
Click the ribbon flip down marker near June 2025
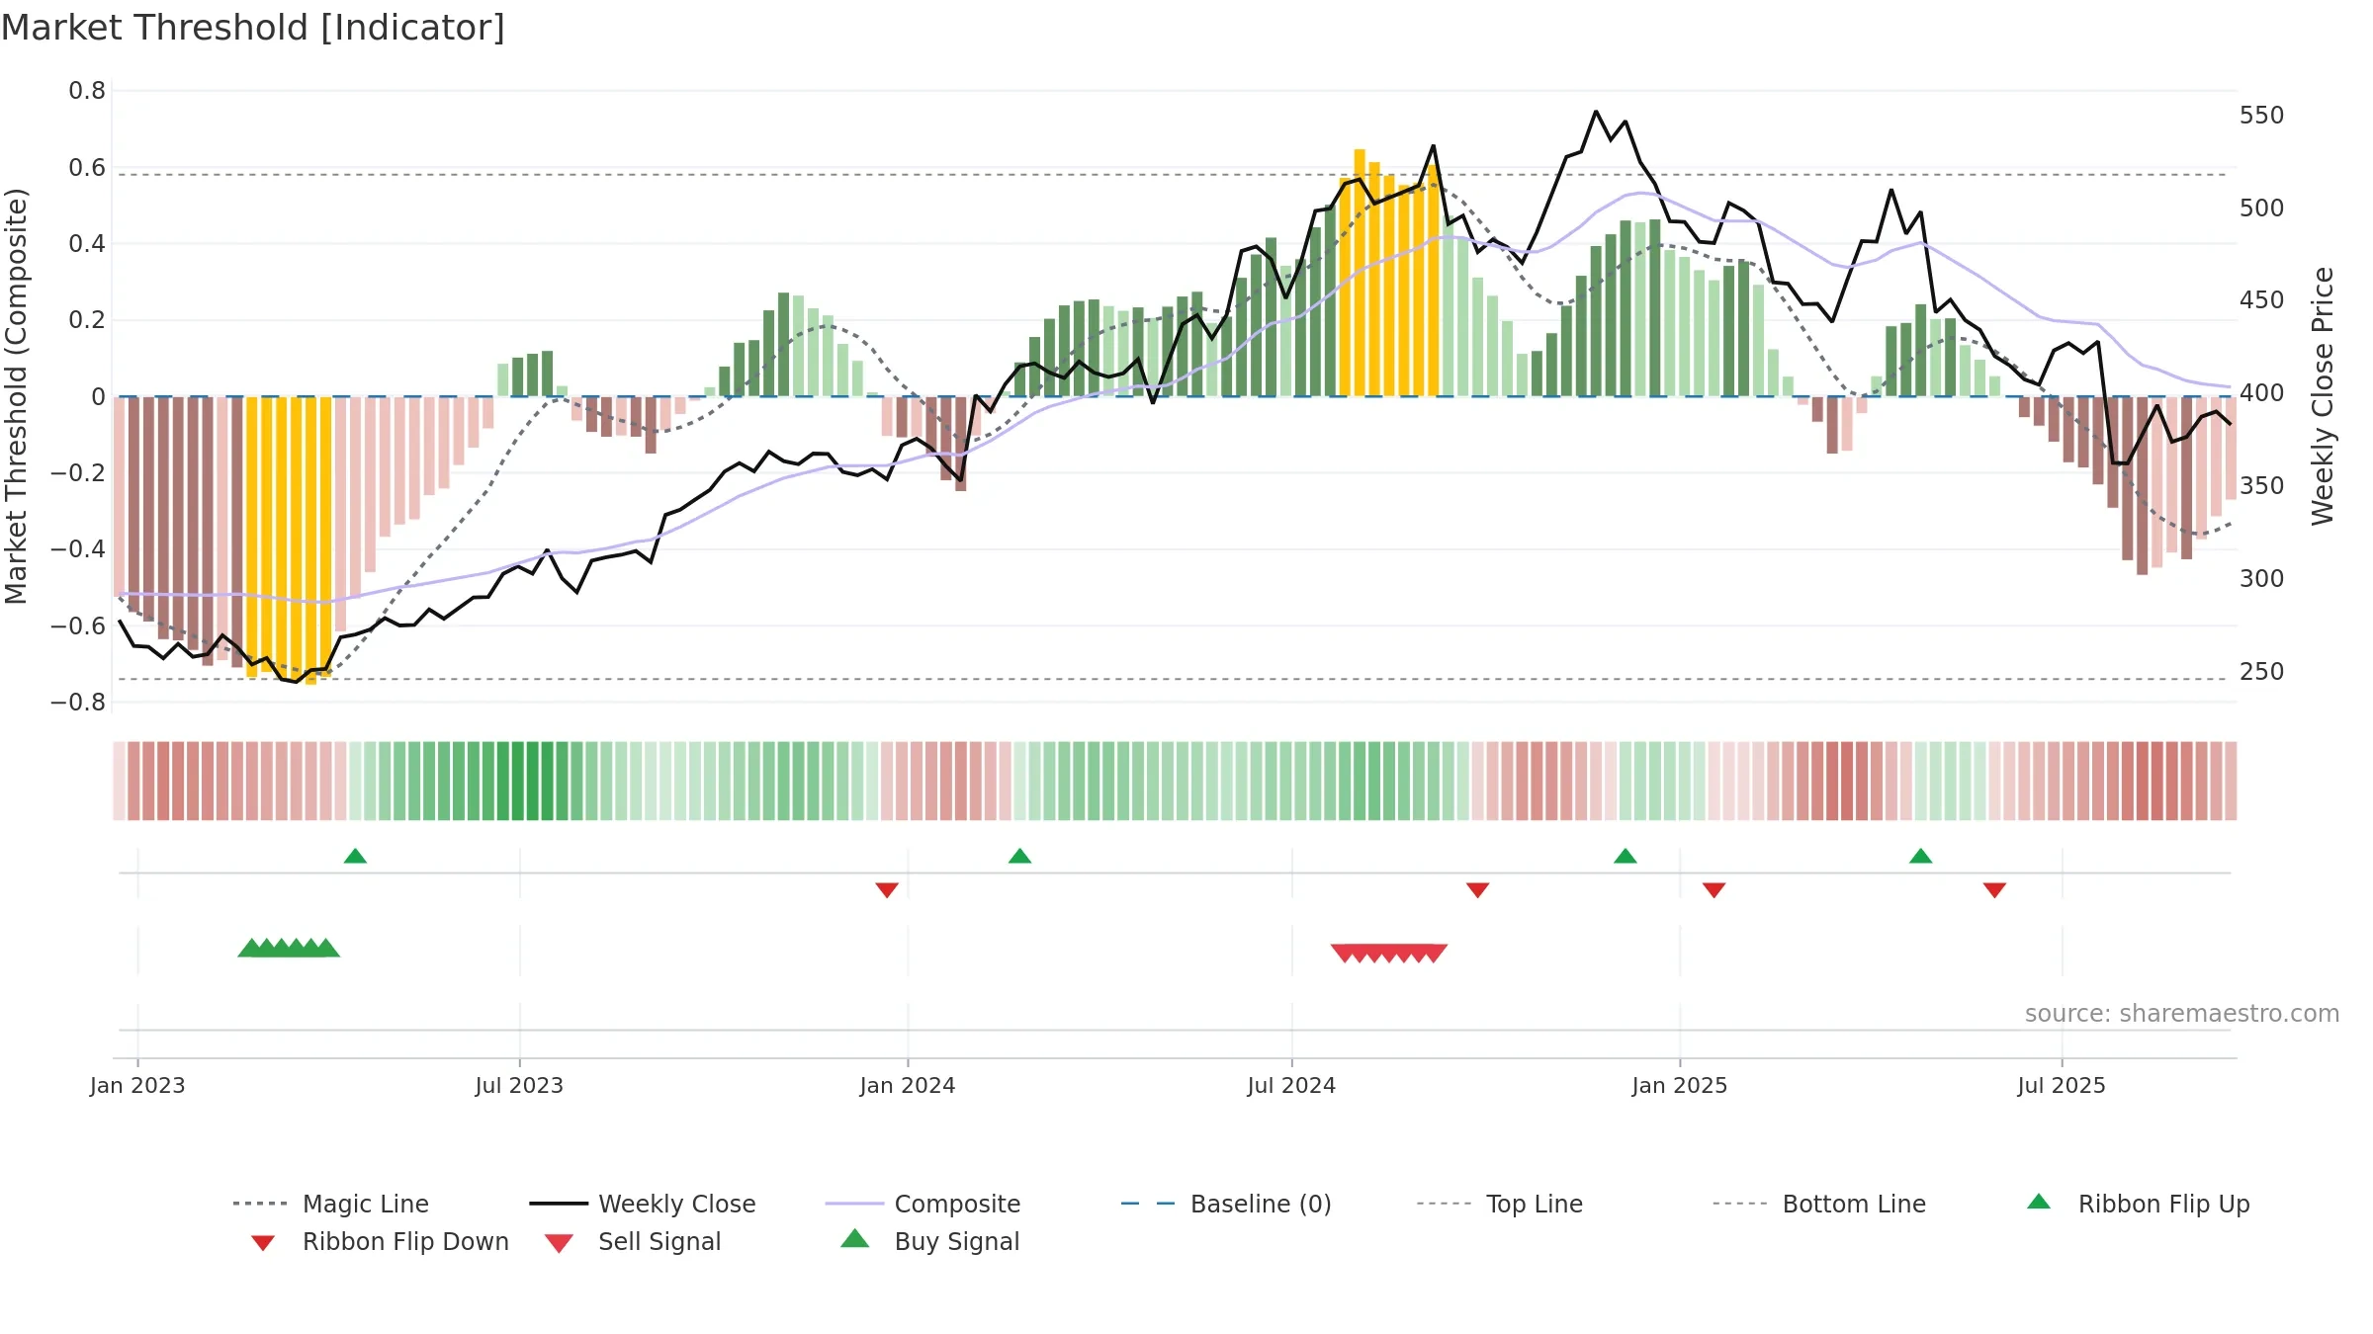pos(1994,890)
